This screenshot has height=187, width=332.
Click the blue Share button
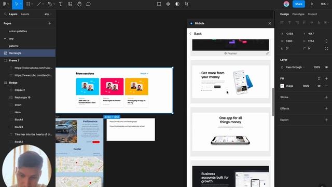click(299, 4)
